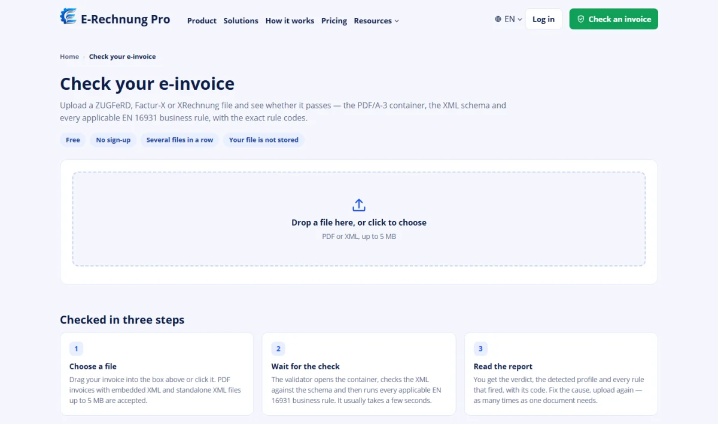Click the shield icon on Check an invoice
This screenshot has height=424, width=718.
(580, 19)
